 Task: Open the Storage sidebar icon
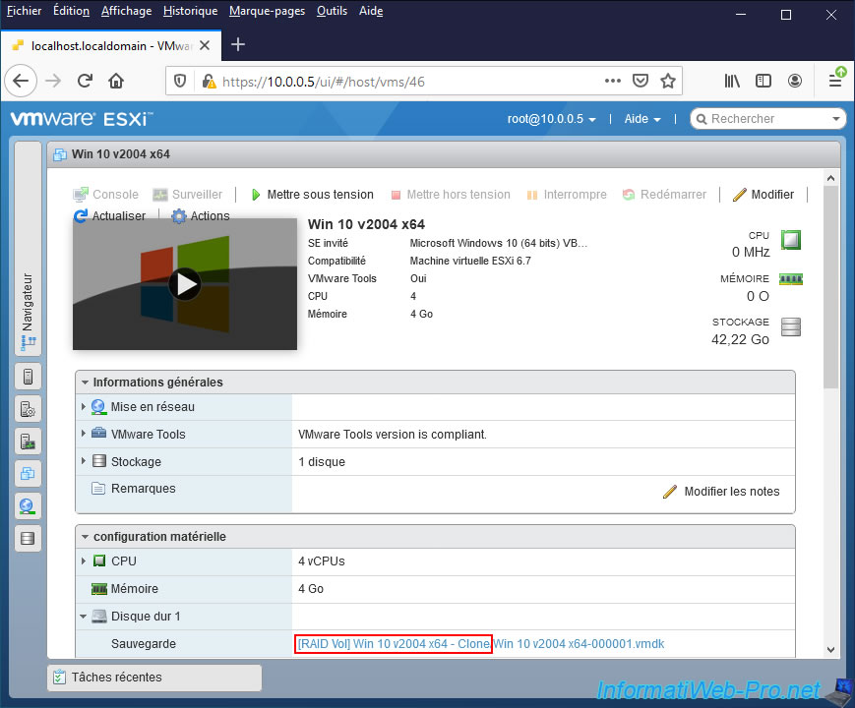(28, 539)
